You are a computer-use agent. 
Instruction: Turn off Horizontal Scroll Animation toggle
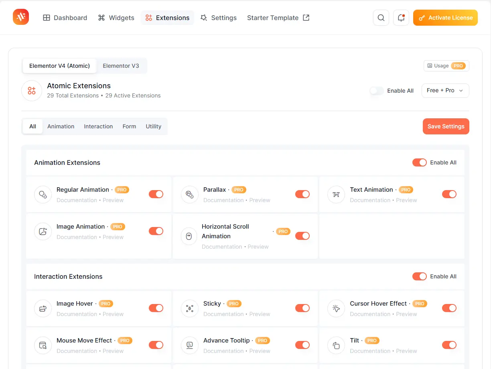pyautogui.click(x=302, y=236)
